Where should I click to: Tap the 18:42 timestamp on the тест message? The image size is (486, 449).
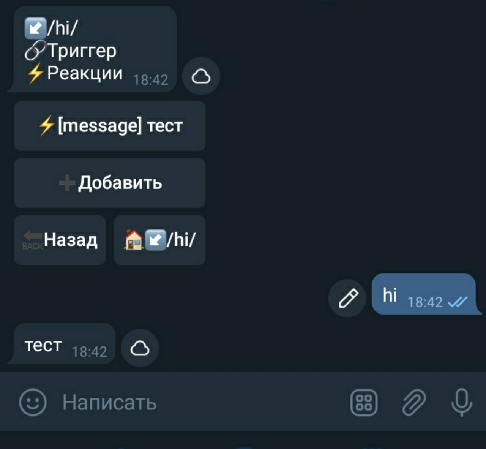click(89, 352)
